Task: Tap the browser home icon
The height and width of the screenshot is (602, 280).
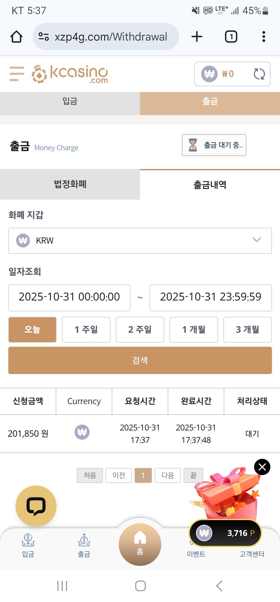Action: pos(16,37)
